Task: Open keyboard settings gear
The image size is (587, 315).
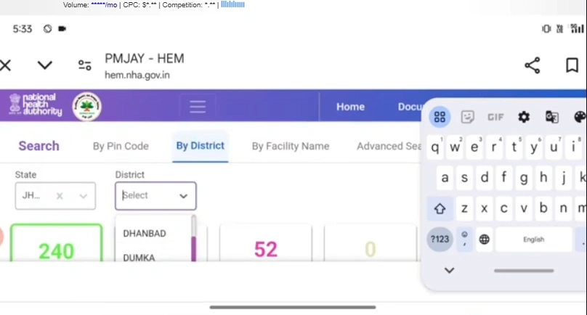Action: pos(524,117)
